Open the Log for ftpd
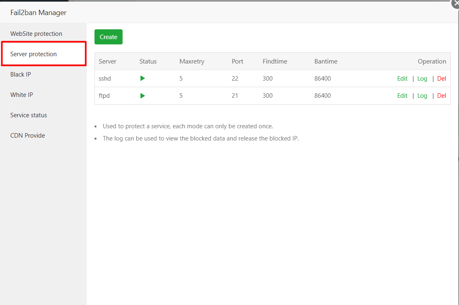The height and width of the screenshot is (305, 459). [x=422, y=95]
